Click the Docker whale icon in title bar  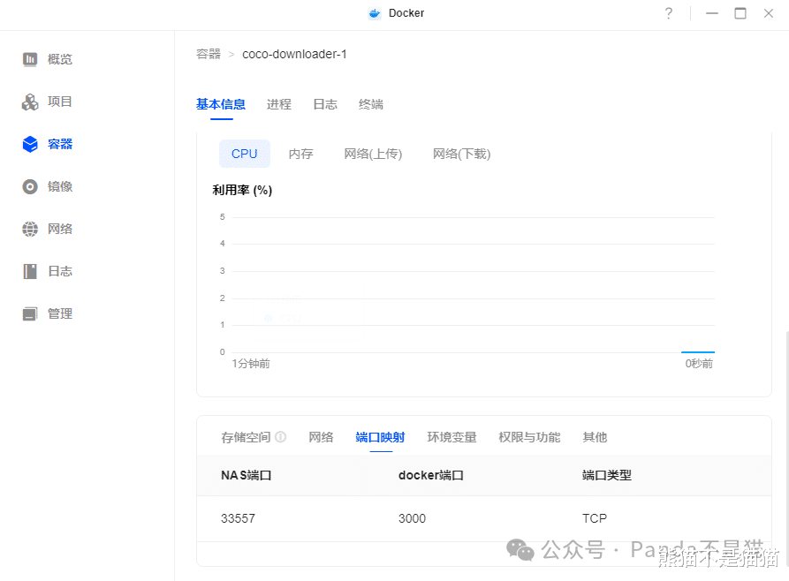coord(375,13)
